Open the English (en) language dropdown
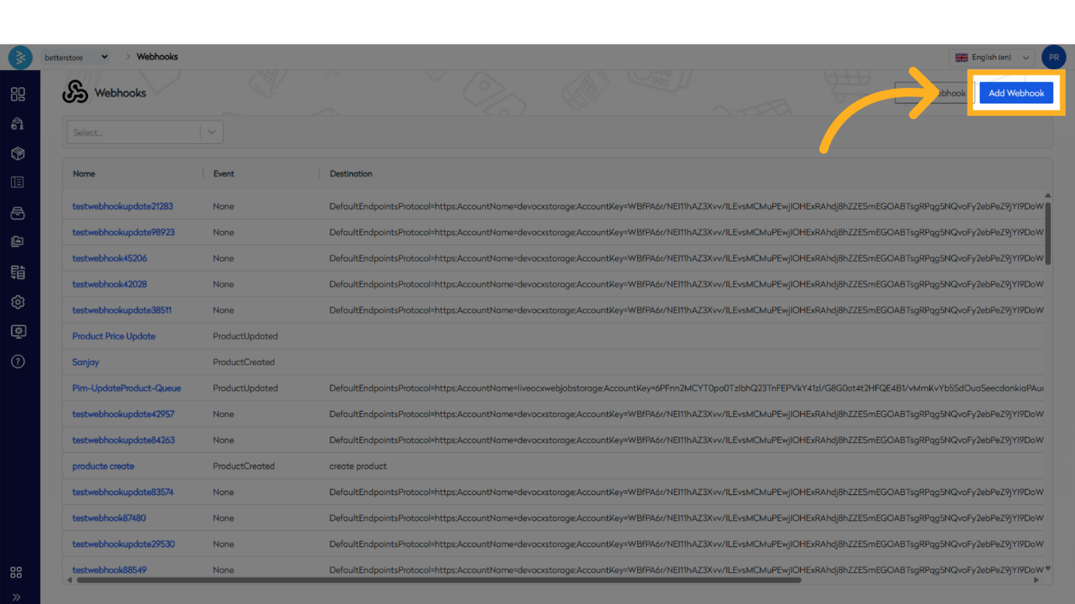This screenshot has width=1075, height=604. click(992, 58)
